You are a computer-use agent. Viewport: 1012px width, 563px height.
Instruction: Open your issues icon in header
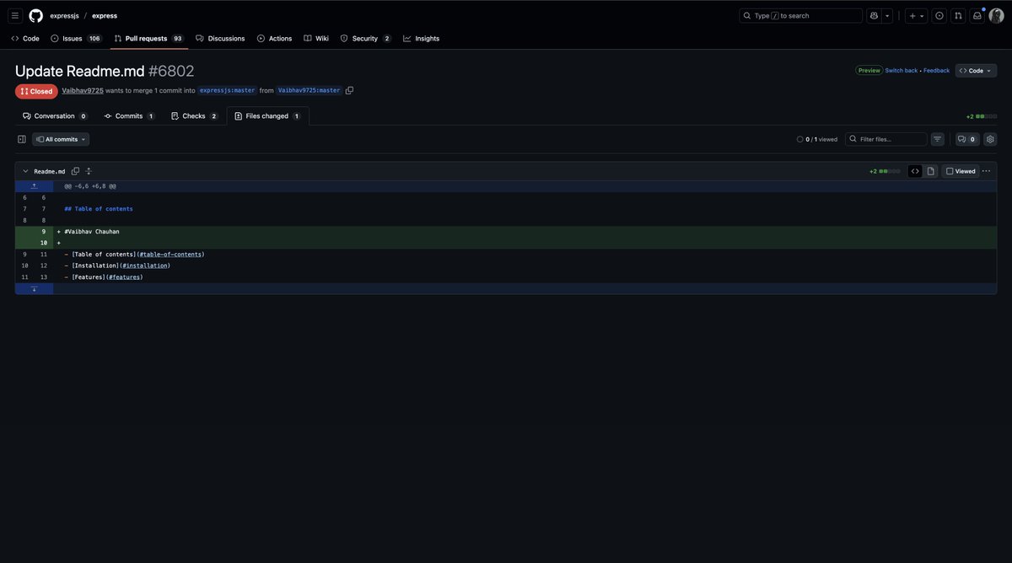point(939,15)
